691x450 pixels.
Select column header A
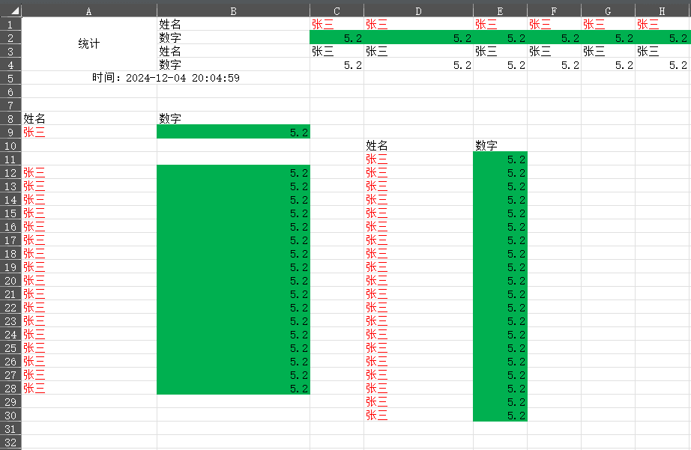(88, 11)
